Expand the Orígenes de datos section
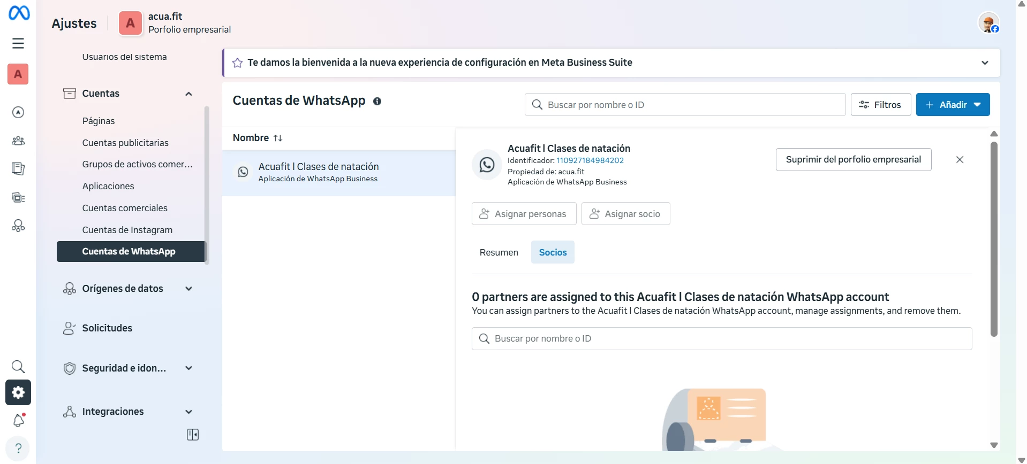 [188, 289]
